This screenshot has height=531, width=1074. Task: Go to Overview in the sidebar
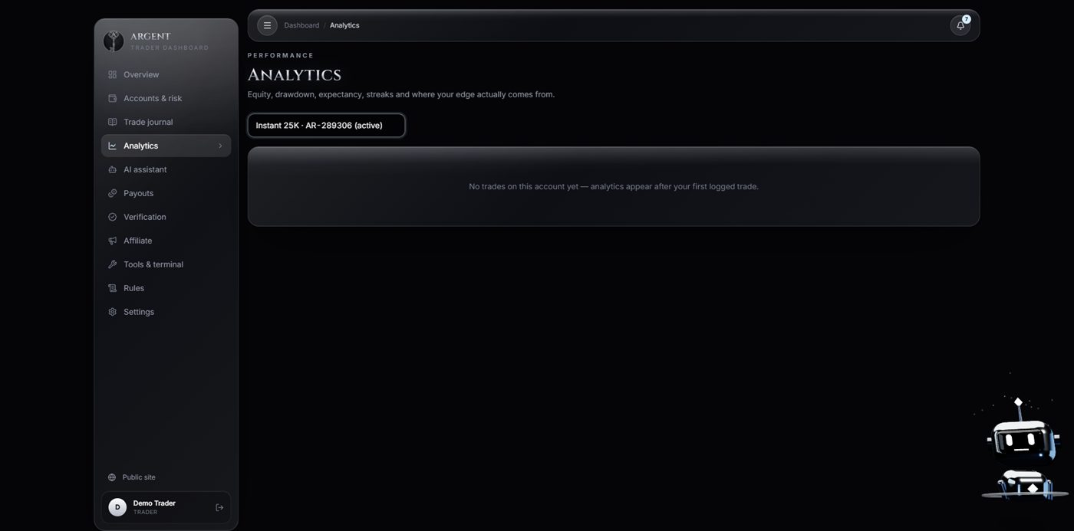[x=166, y=74]
